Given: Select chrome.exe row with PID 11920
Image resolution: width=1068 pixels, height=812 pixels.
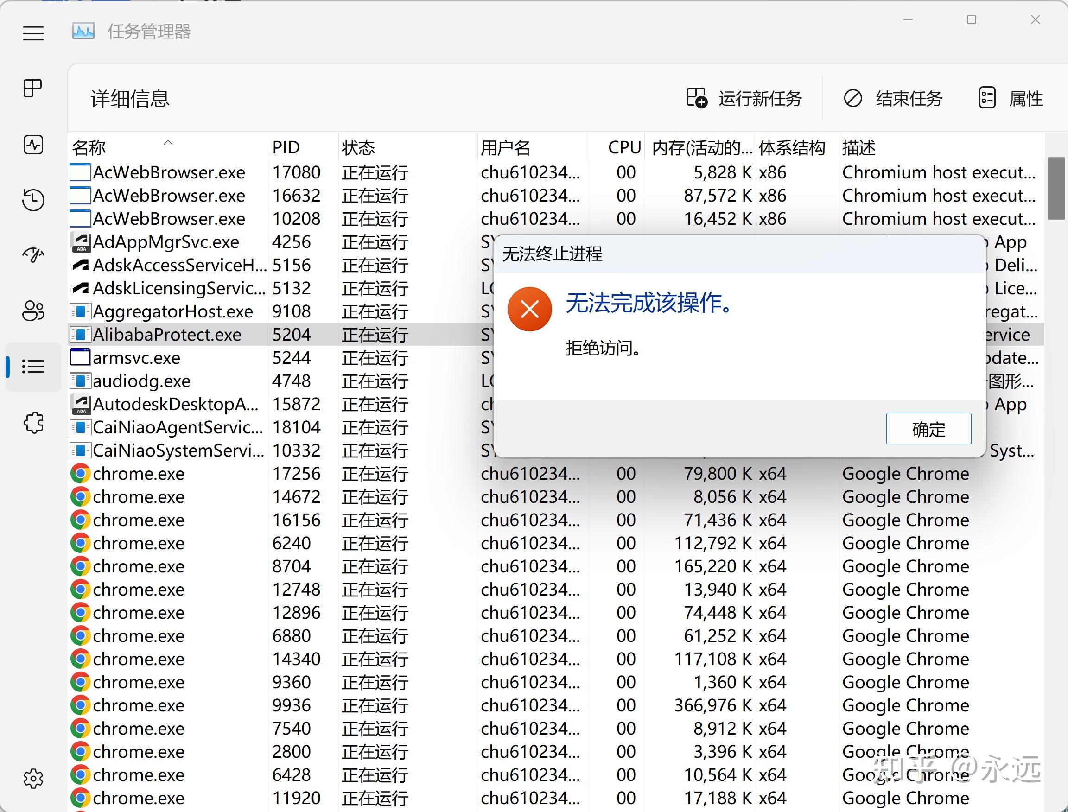Looking at the screenshot, I should [x=556, y=799].
